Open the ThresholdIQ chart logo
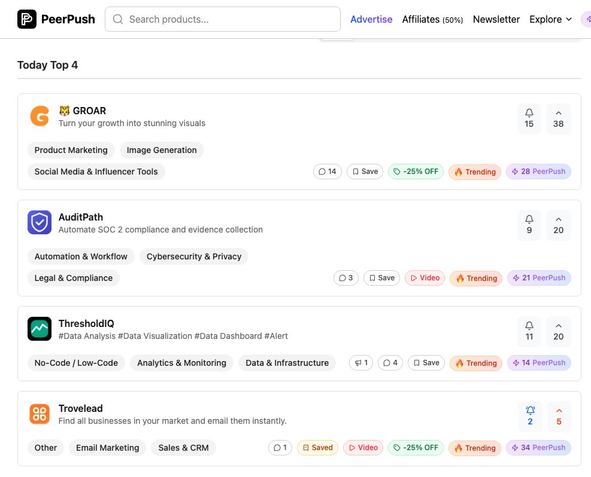591x477 pixels. coord(40,329)
